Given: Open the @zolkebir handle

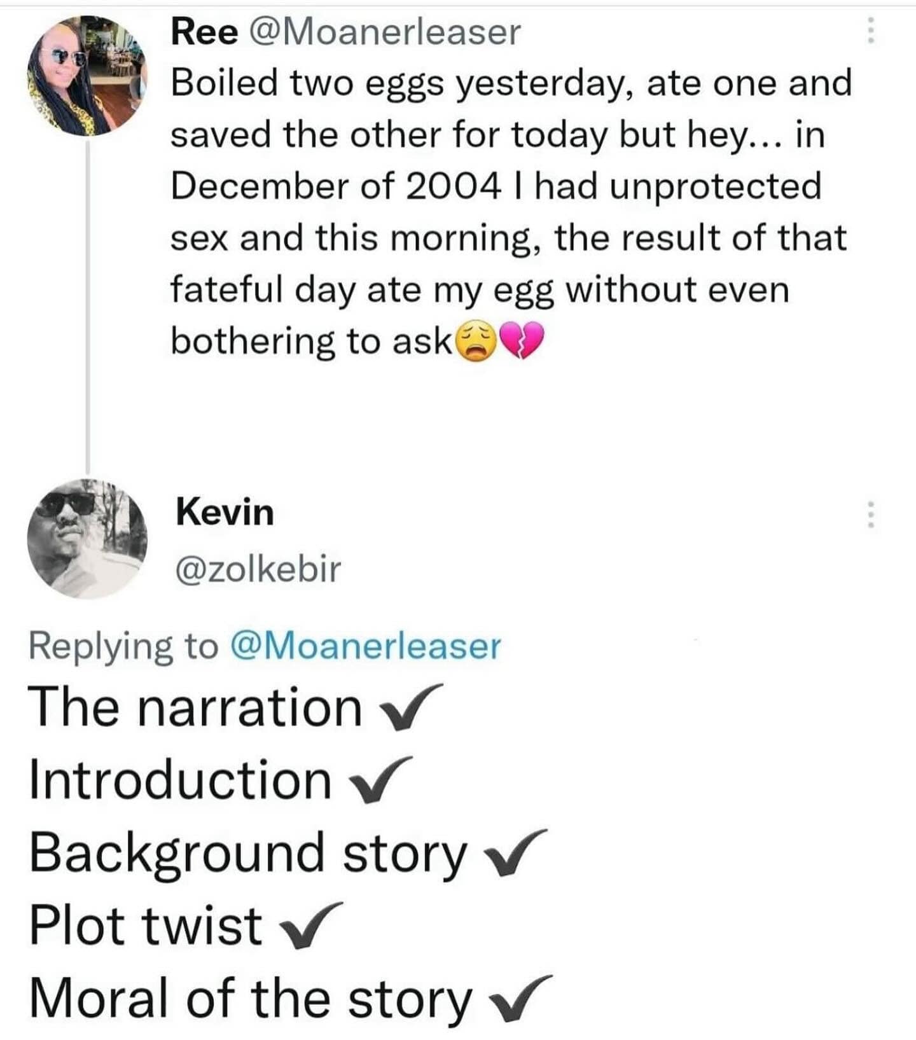Looking at the screenshot, I should [x=258, y=569].
